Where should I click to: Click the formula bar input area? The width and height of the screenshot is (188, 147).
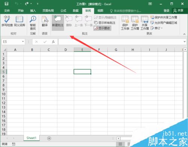click(x=121, y=42)
